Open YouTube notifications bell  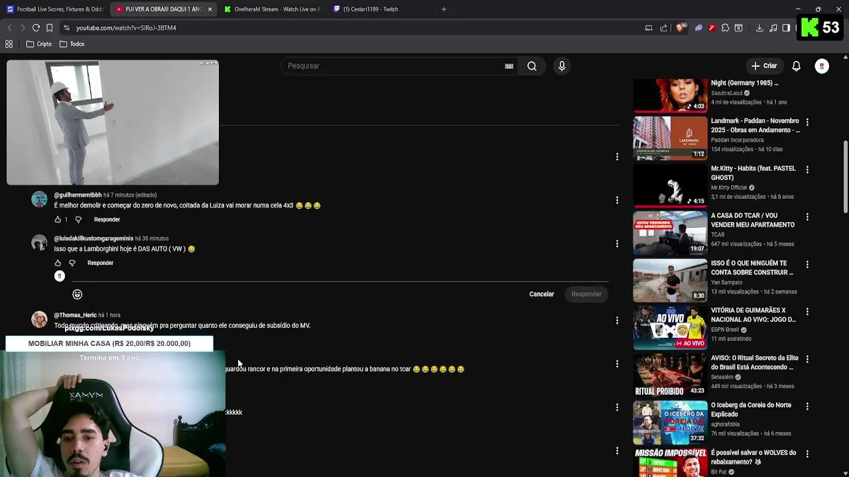[797, 66]
